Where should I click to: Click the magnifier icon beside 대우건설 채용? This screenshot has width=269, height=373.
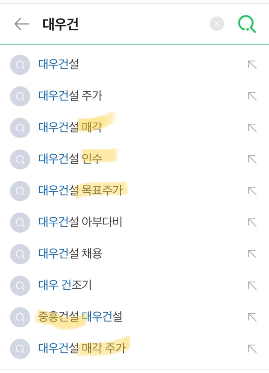[20, 254]
